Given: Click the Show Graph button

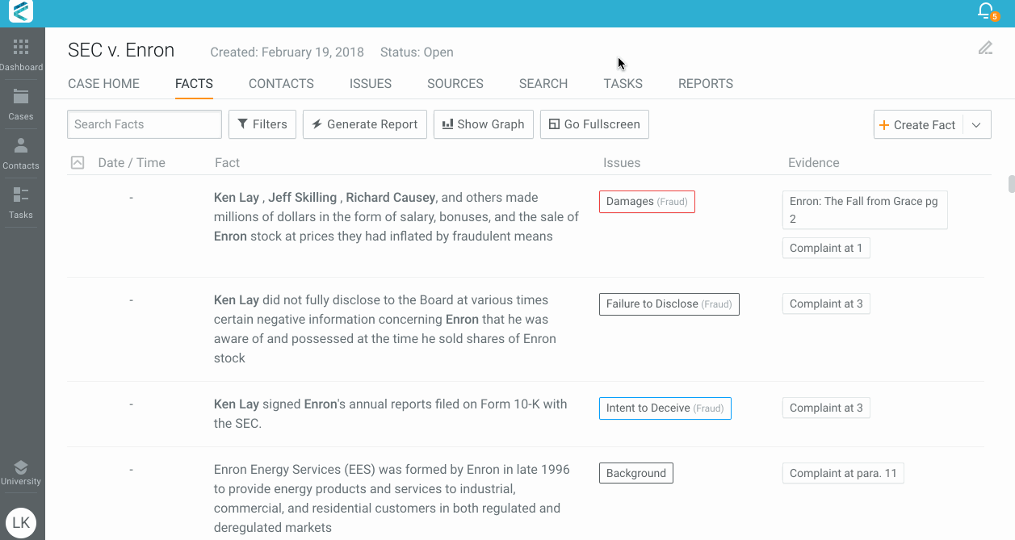Looking at the screenshot, I should pyautogui.click(x=483, y=123).
